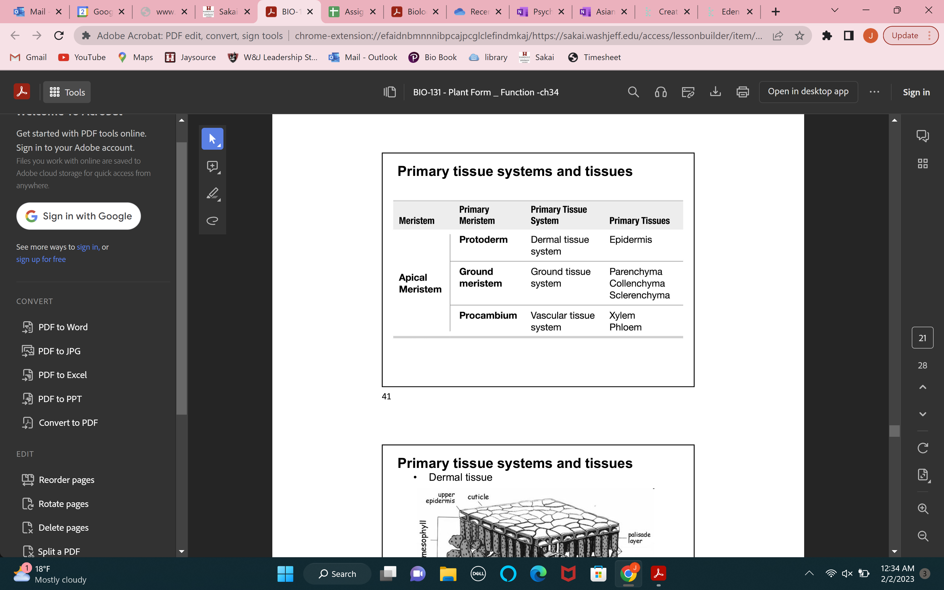Image resolution: width=944 pixels, height=590 pixels.
Task: Click the page number box showing 21
Action: [923, 337]
